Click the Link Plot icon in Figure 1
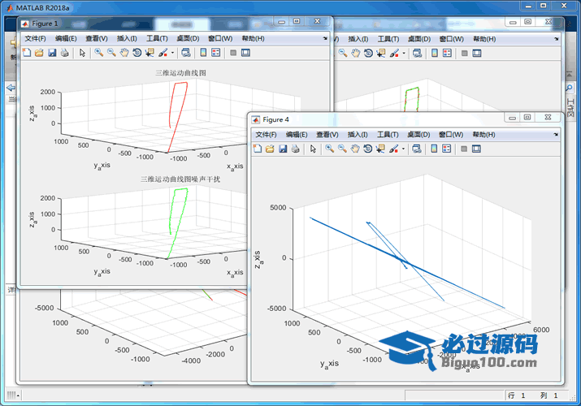The height and width of the screenshot is (406, 581). point(185,53)
